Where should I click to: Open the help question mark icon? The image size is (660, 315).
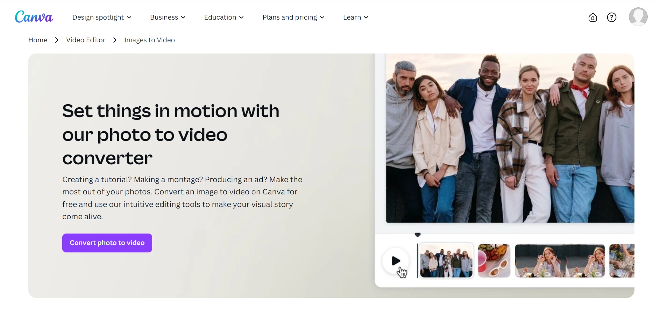click(612, 17)
